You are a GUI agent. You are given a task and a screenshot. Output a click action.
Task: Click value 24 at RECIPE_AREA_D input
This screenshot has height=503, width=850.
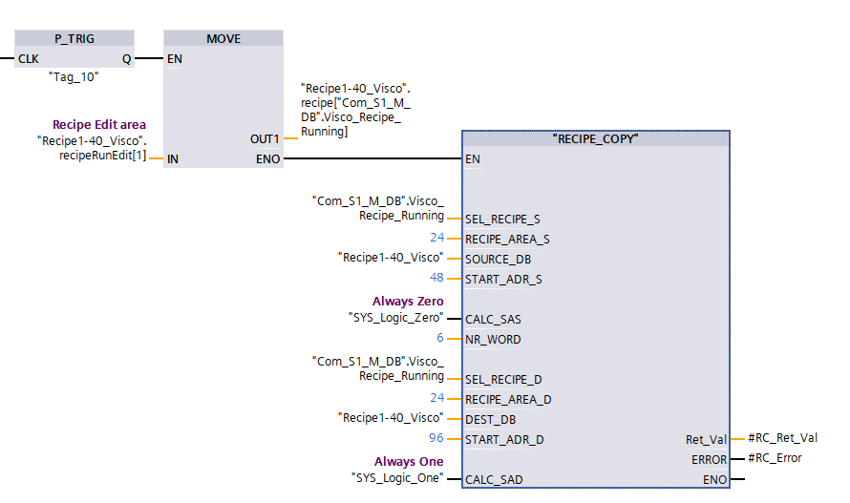(x=436, y=398)
